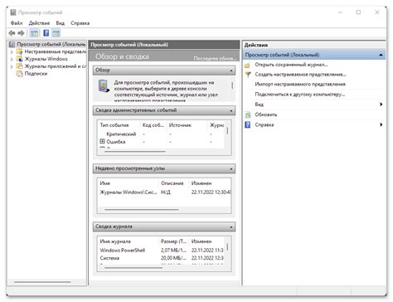Open the Действие menu
Screen dimensions: 393x302
(x=39, y=23)
